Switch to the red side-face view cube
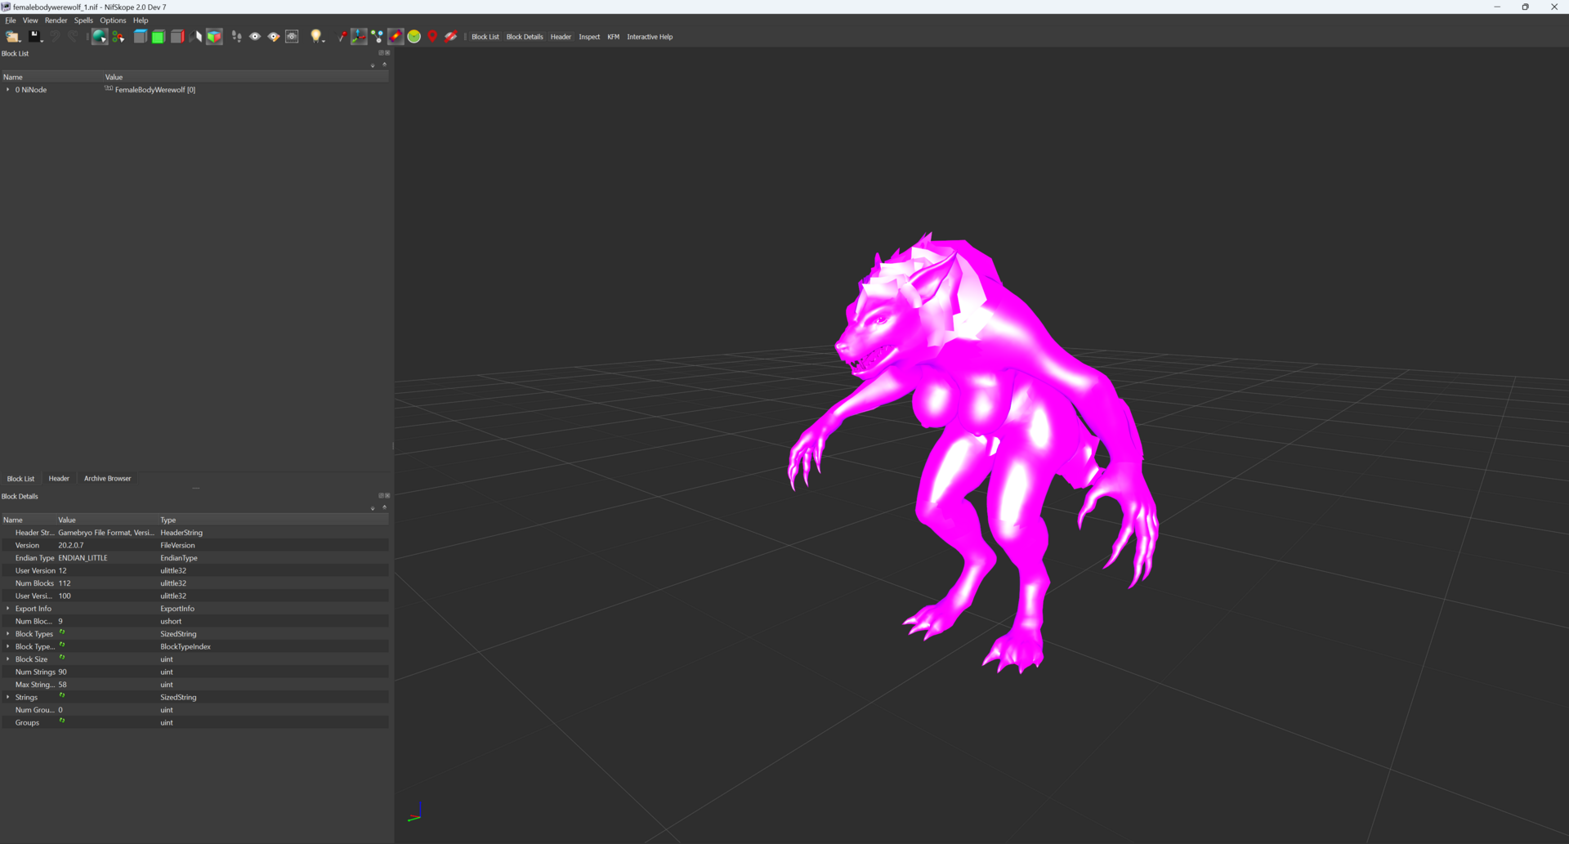Screen dimensions: 1569x844 click(x=177, y=37)
